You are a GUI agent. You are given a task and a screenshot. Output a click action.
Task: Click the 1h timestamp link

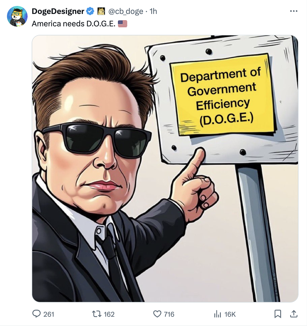point(153,11)
